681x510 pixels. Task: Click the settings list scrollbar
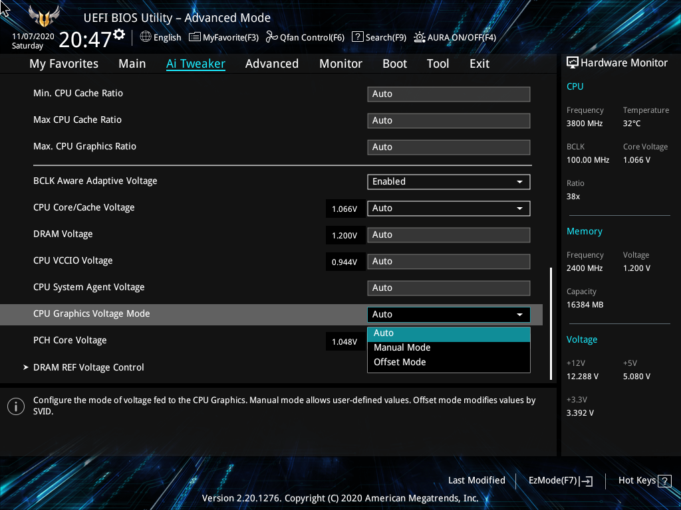tap(551, 323)
